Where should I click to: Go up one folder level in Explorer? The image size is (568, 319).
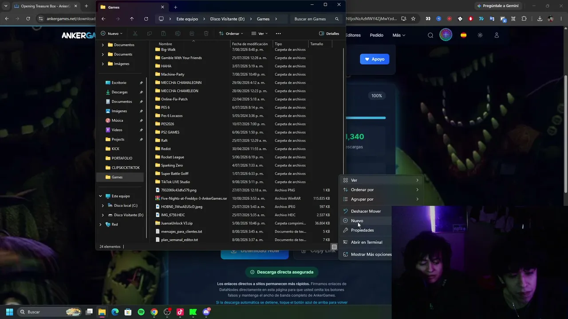[132, 19]
